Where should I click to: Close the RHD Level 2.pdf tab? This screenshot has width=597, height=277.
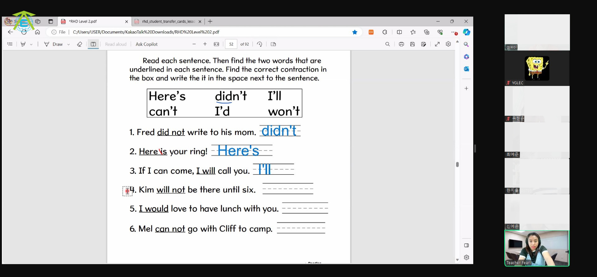tap(127, 21)
